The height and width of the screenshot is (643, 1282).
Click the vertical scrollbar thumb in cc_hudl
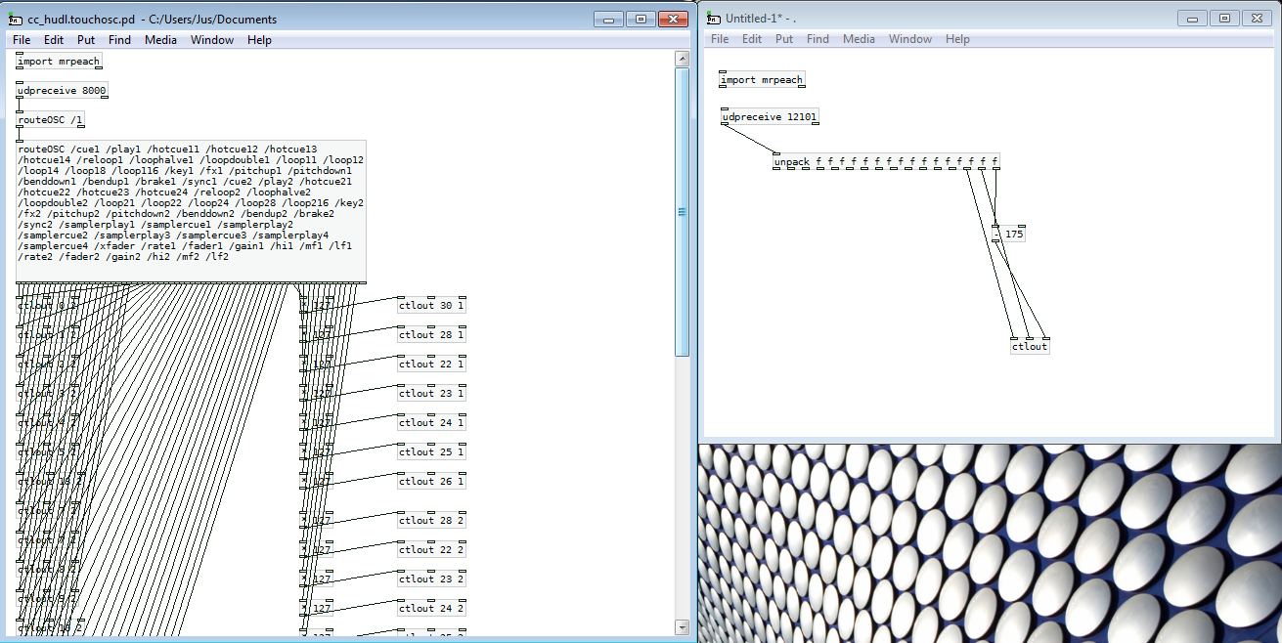(x=683, y=212)
